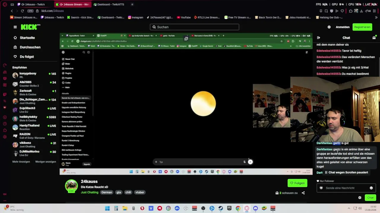Send message with the green Chat button

370,198
